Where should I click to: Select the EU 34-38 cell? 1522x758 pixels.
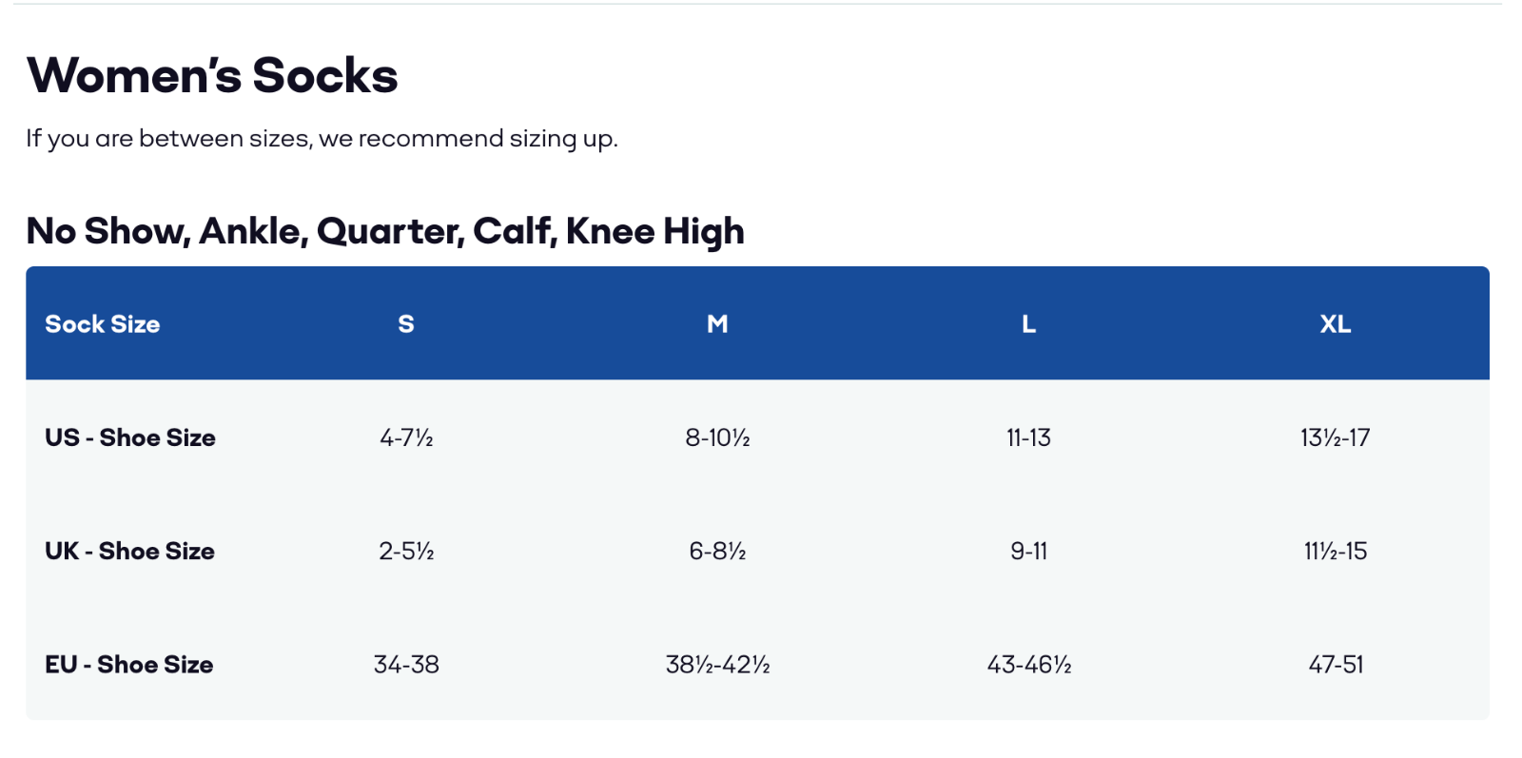(x=406, y=665)
